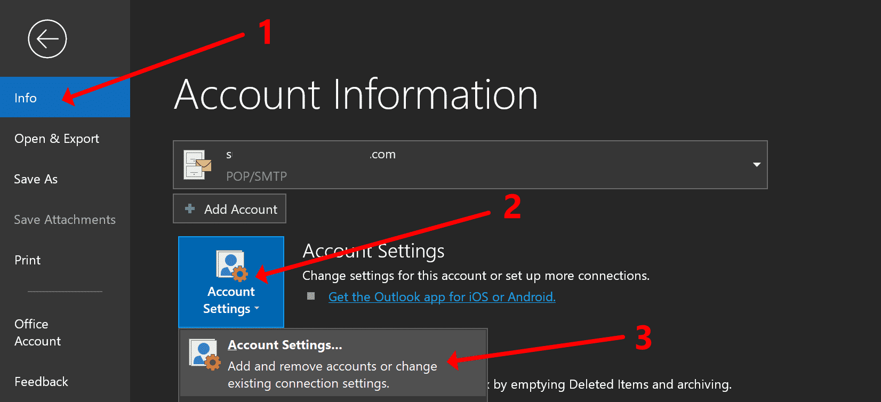The height and width of the screenshot is (402, 881).
Task: Select the Info menu item
Action: [x=65, y=97]
